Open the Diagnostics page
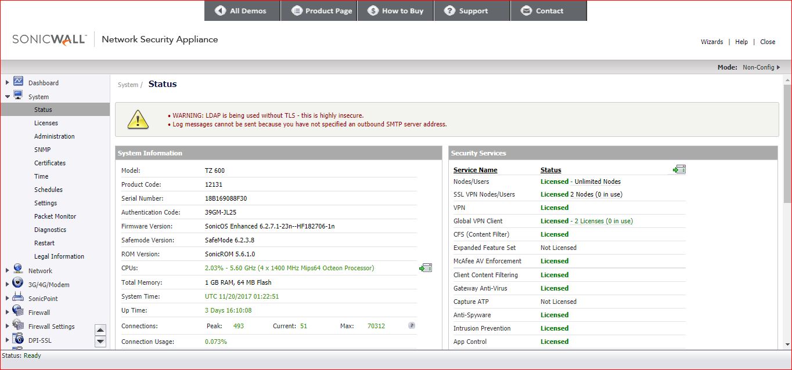 [50, 230]
